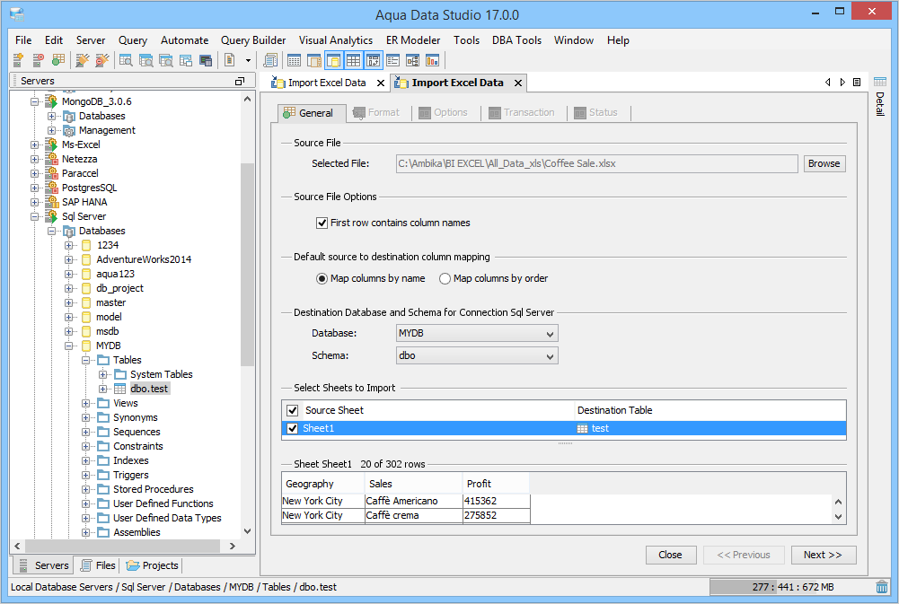
Task: Switch to the Files bottom tab
Action: pos(99,565)
